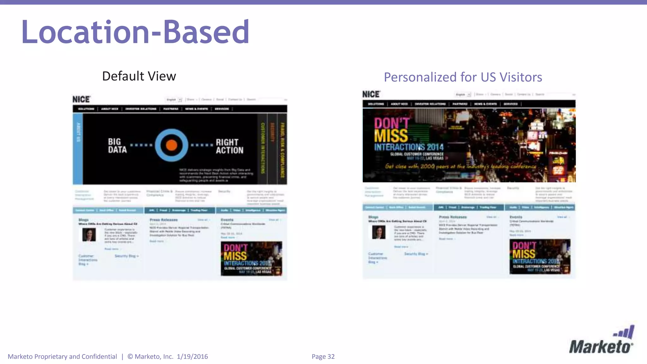The height and width of the screenshot is (364, 647).
Task: Click Don't Miss banner under Events, Default View
Action: (251, 259)
